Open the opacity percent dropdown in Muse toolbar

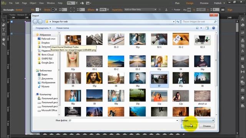tap(108, 10)
